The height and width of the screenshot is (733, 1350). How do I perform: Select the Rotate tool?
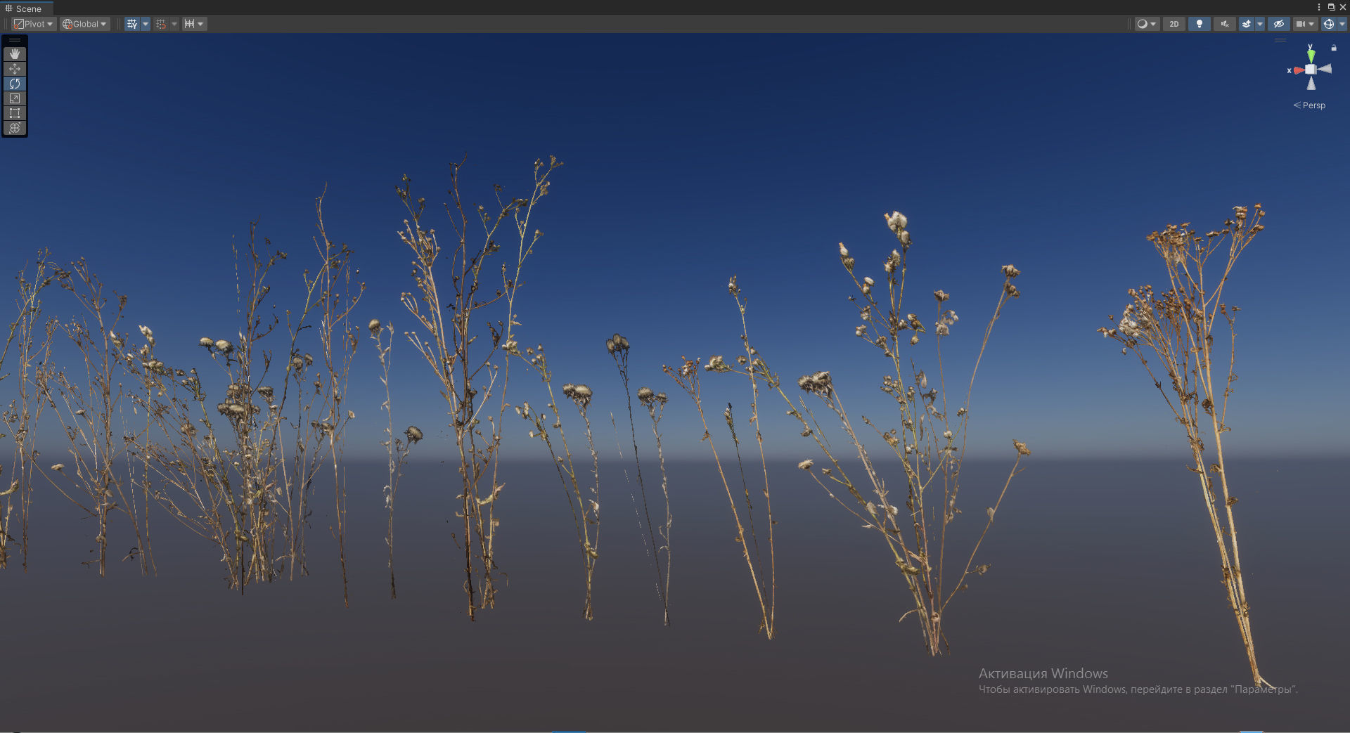(x=15, y=84)
